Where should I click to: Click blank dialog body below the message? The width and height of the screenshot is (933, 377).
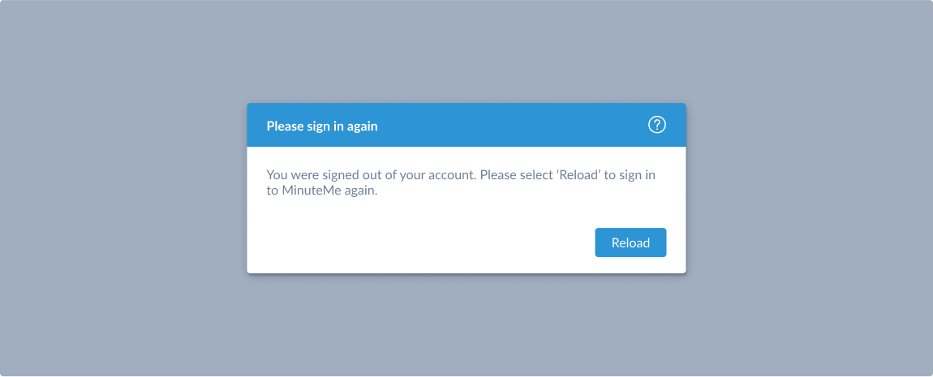pos(416,213)
